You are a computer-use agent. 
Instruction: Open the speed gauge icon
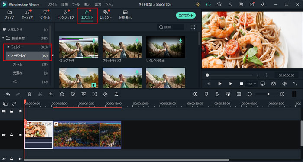(62, 94)
